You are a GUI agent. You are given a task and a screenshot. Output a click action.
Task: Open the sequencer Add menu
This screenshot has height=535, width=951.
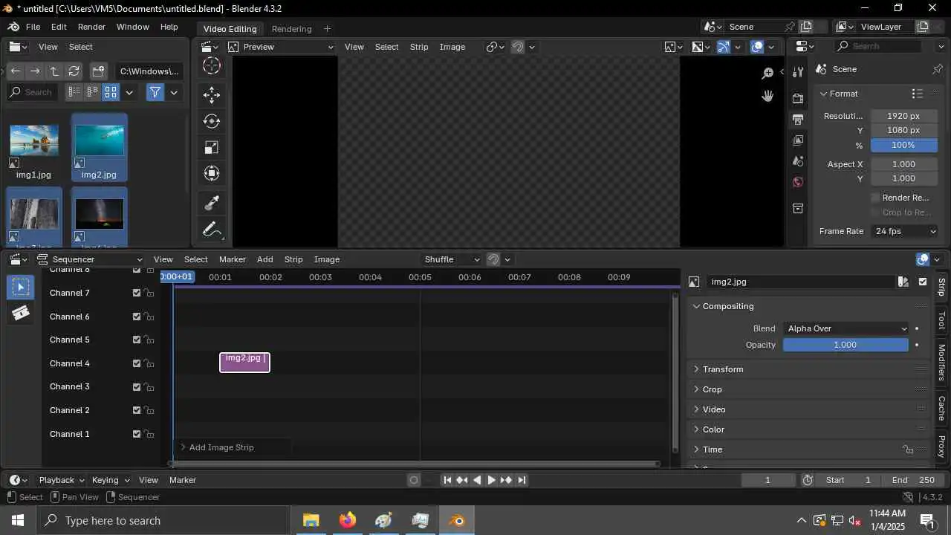click(265, 259)
